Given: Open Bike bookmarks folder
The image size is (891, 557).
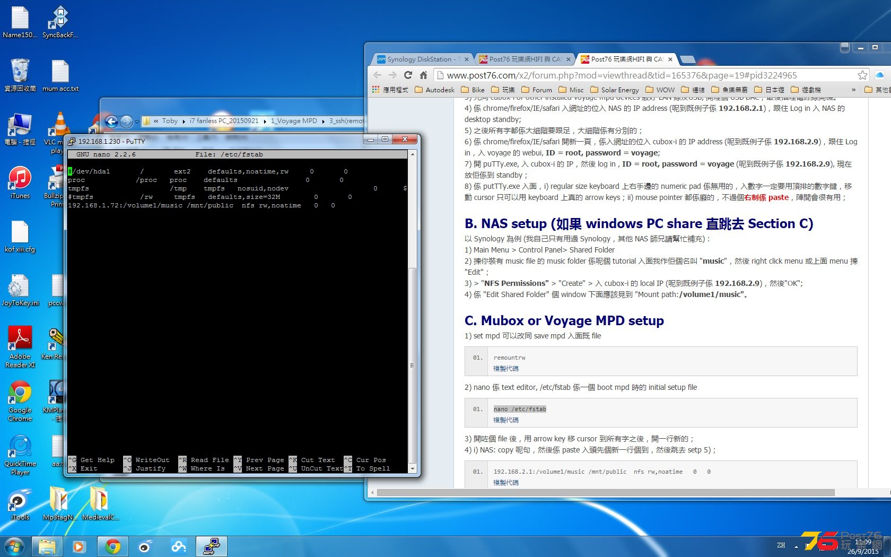Looking at the screenshot, I should (x=473, y=90).
